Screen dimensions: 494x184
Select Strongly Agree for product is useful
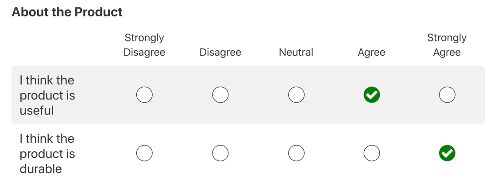click(x=447, y=95)
